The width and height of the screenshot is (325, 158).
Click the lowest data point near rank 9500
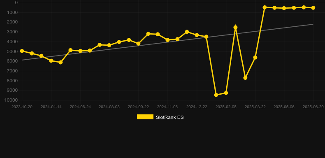(216, 95)
